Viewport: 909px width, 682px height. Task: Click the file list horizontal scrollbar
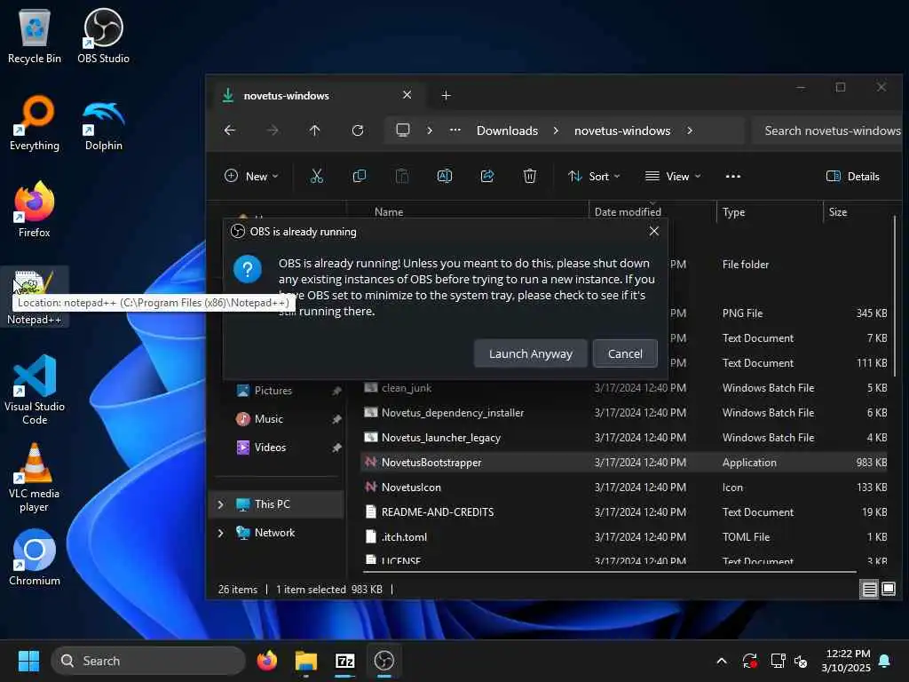click(609, 572)
